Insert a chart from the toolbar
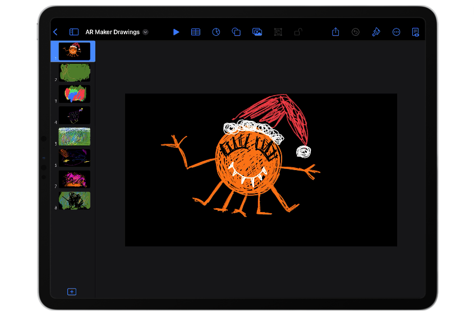Image resolution: width=474 pixels, height=315 pixels. tap(216, 32)
